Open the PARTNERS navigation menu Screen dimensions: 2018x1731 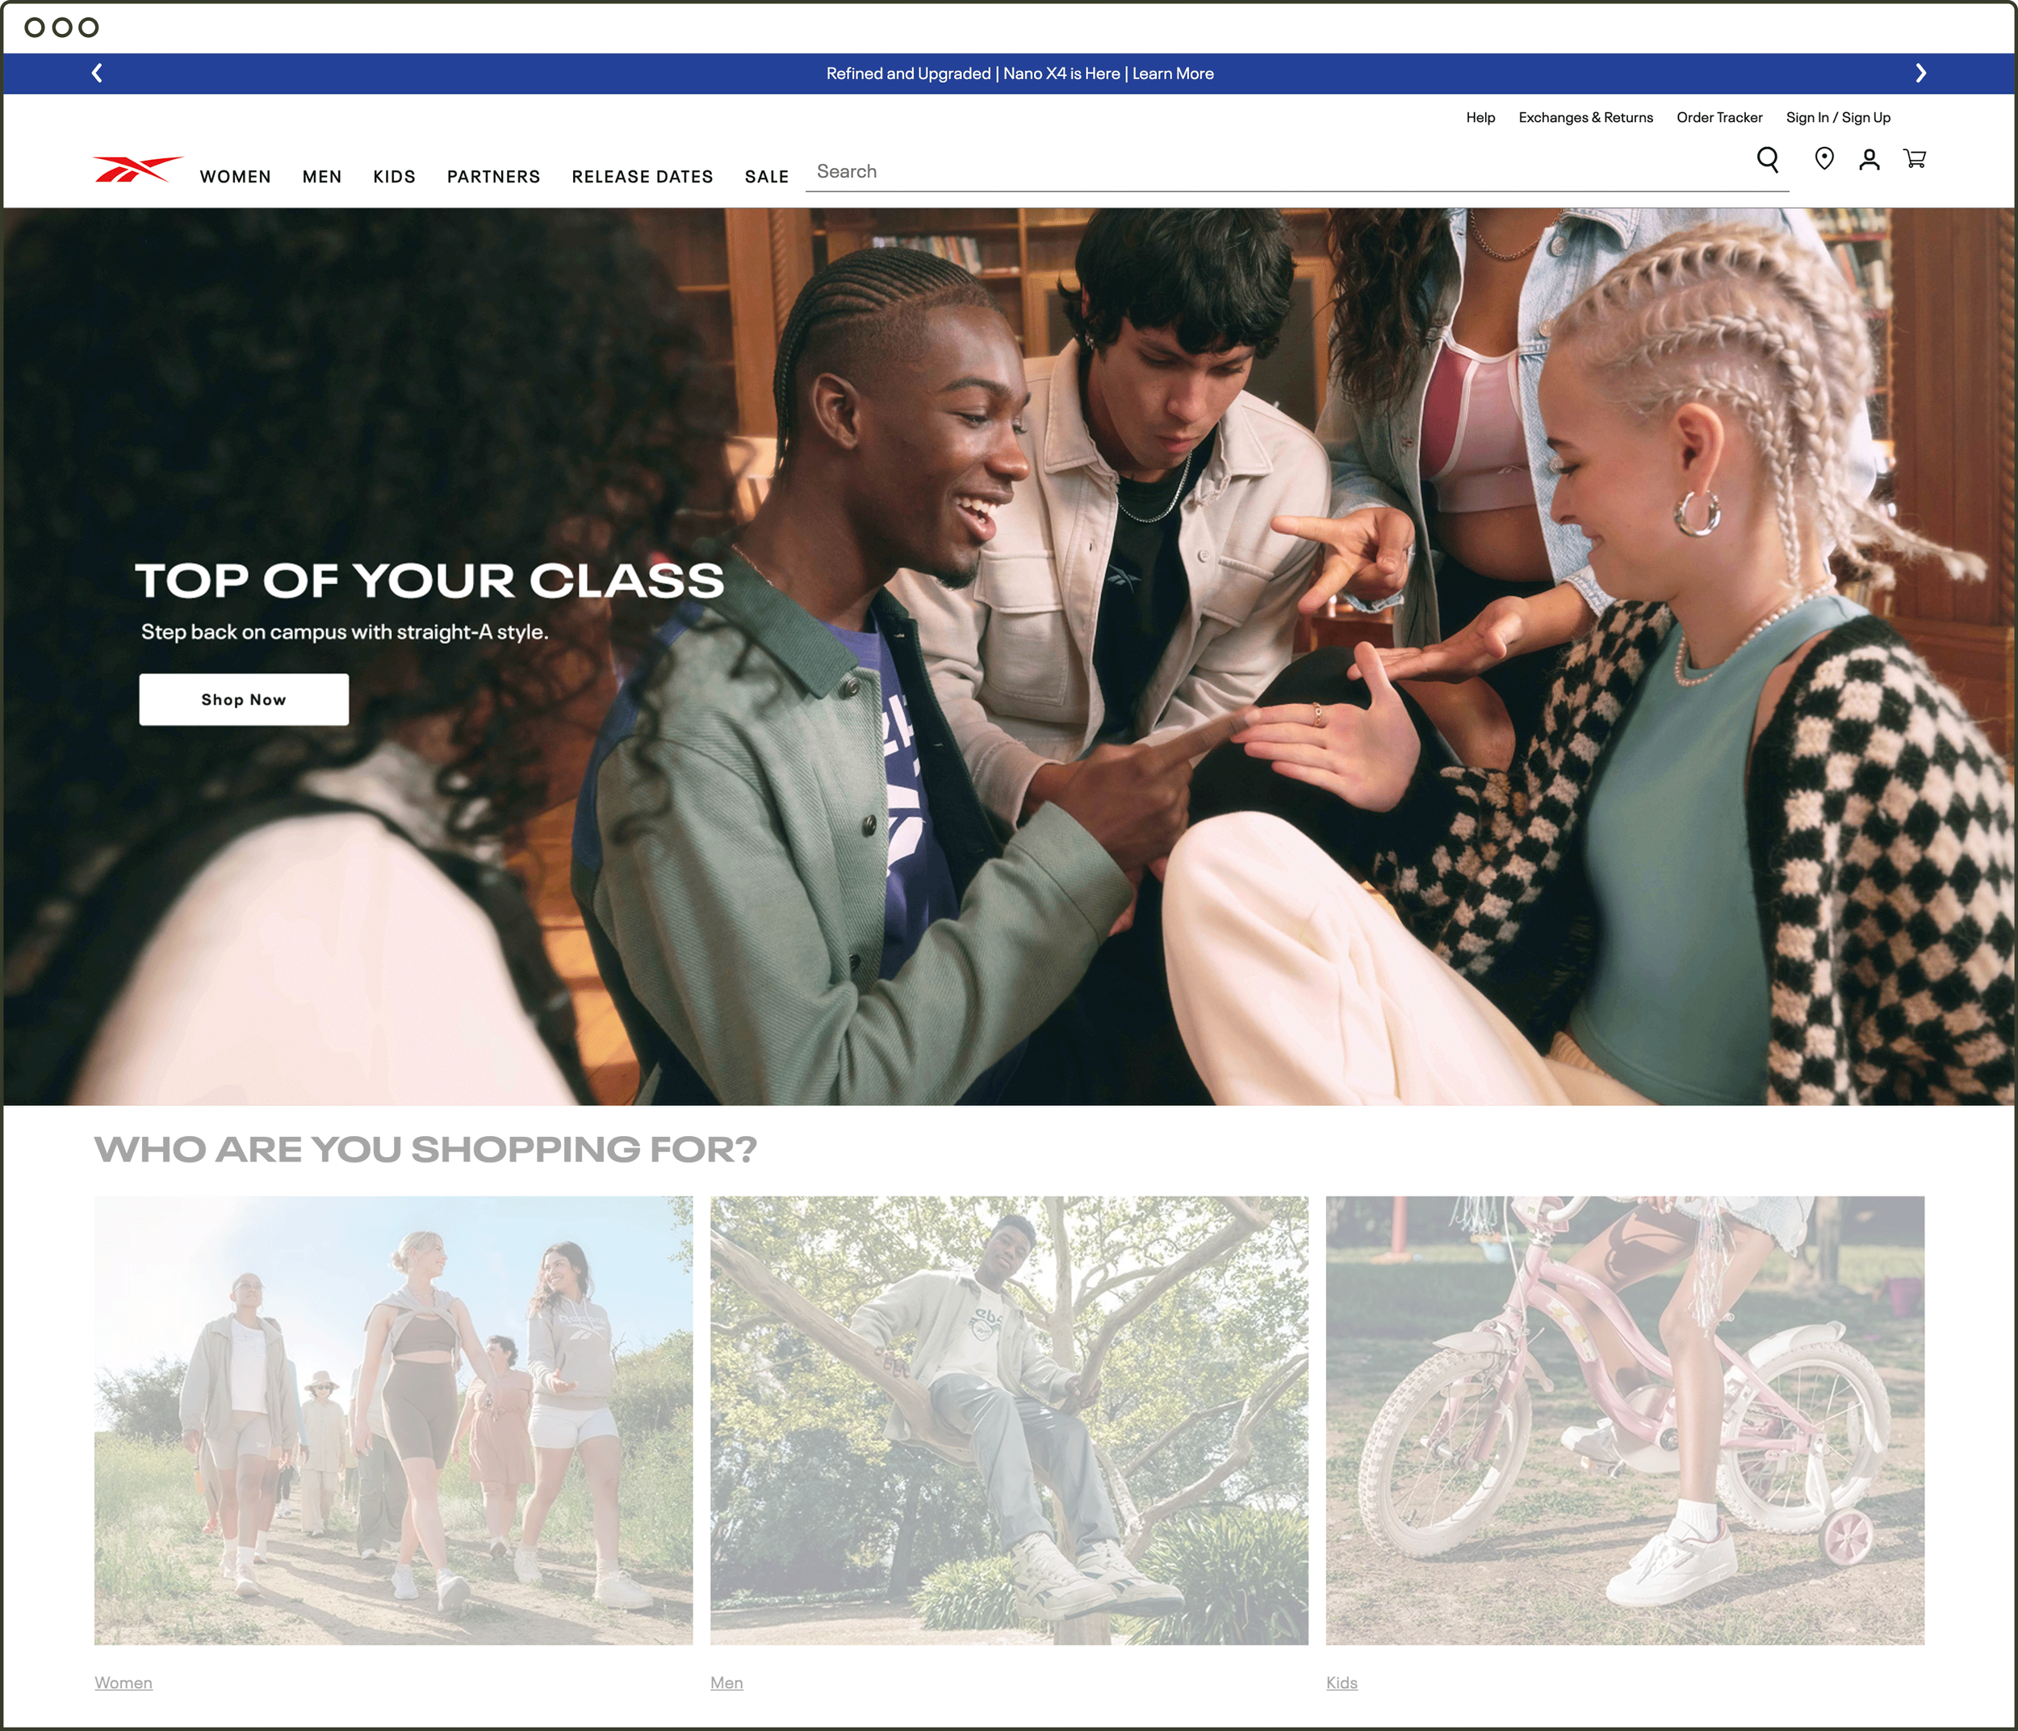pyautogui.click(x=493, y=176)
